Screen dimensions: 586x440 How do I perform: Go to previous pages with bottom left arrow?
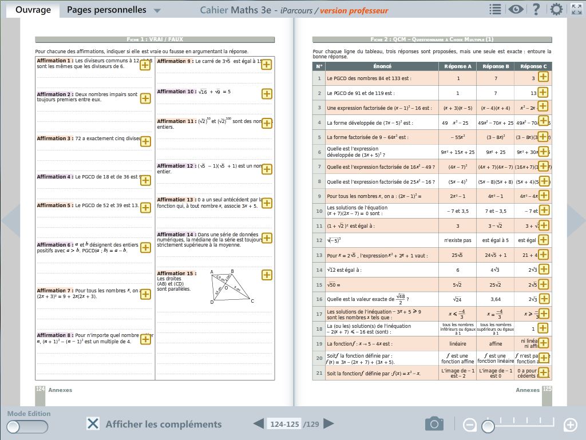pos(258,423)
